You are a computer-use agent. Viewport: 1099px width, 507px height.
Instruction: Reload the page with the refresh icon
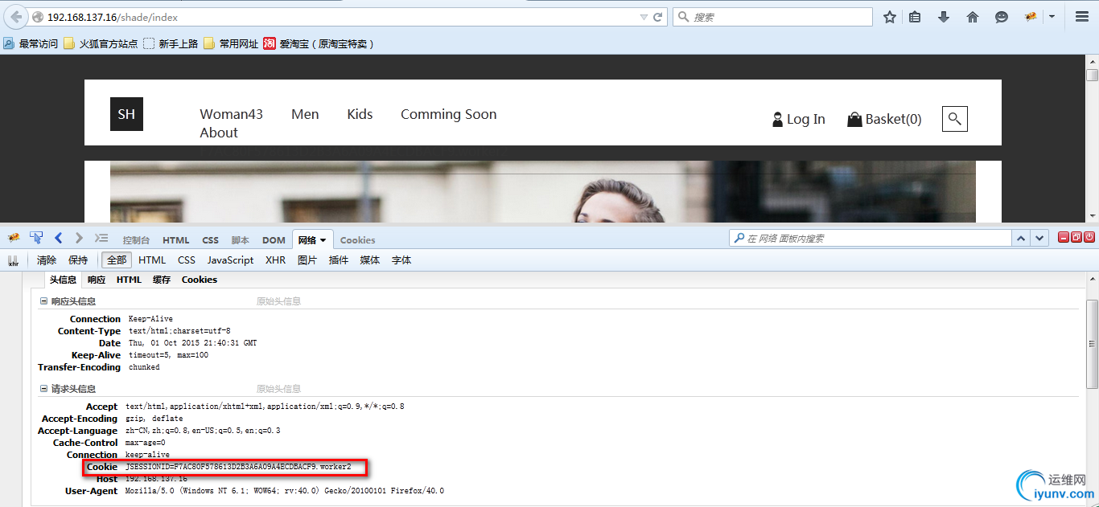point(658,17)
